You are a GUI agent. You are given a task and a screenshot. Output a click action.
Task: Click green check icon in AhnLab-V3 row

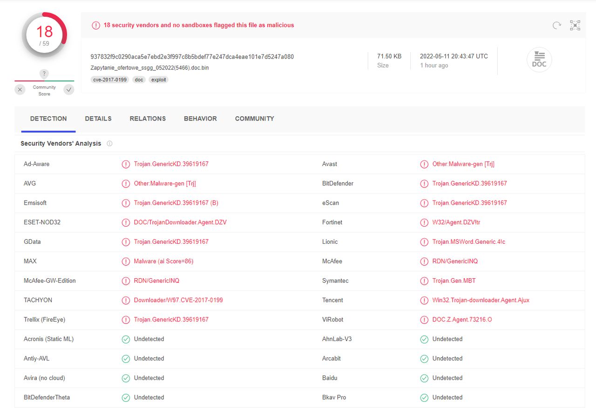coord(424,339)
